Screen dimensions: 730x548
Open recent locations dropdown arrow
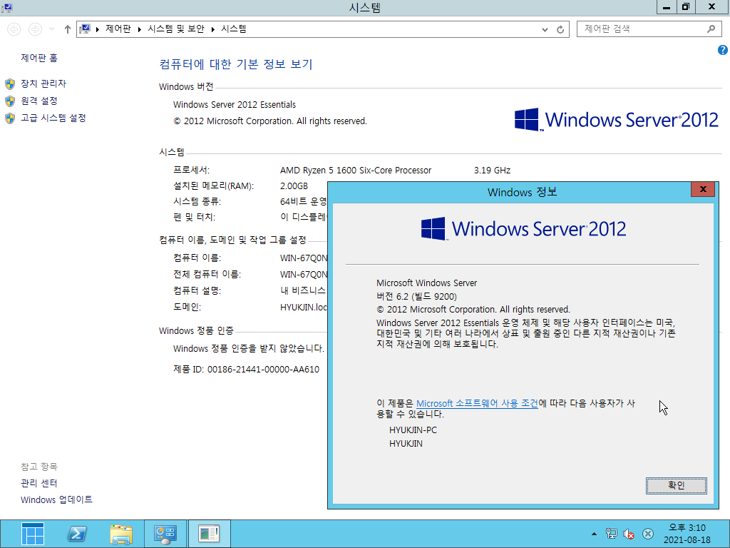pos(51,29)
